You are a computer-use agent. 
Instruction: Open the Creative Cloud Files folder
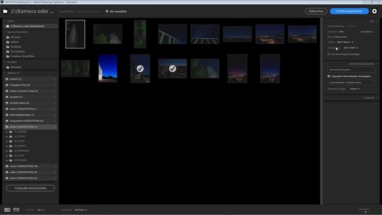[22, 56]
